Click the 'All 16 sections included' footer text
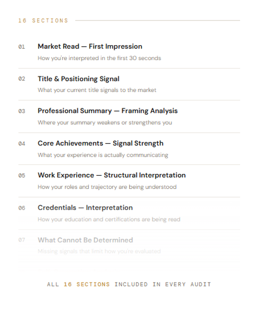 [129, 284]
